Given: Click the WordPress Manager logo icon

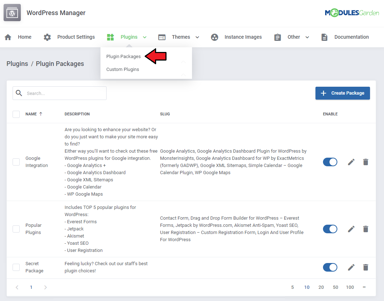Looking at the screenshot, I should coord(12,13).
